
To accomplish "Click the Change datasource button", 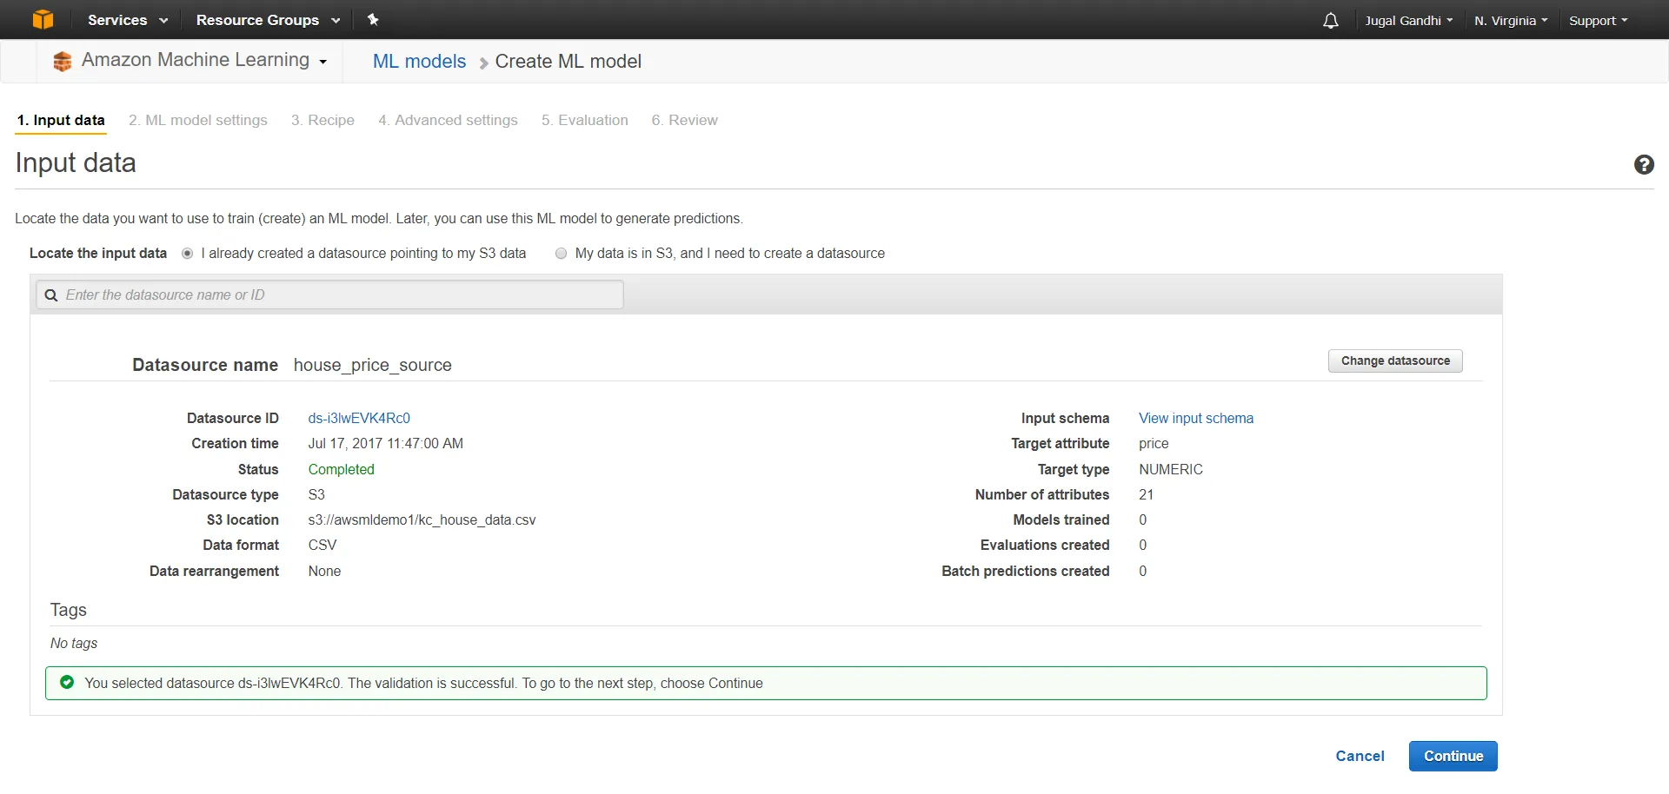I will (1395, 361).
